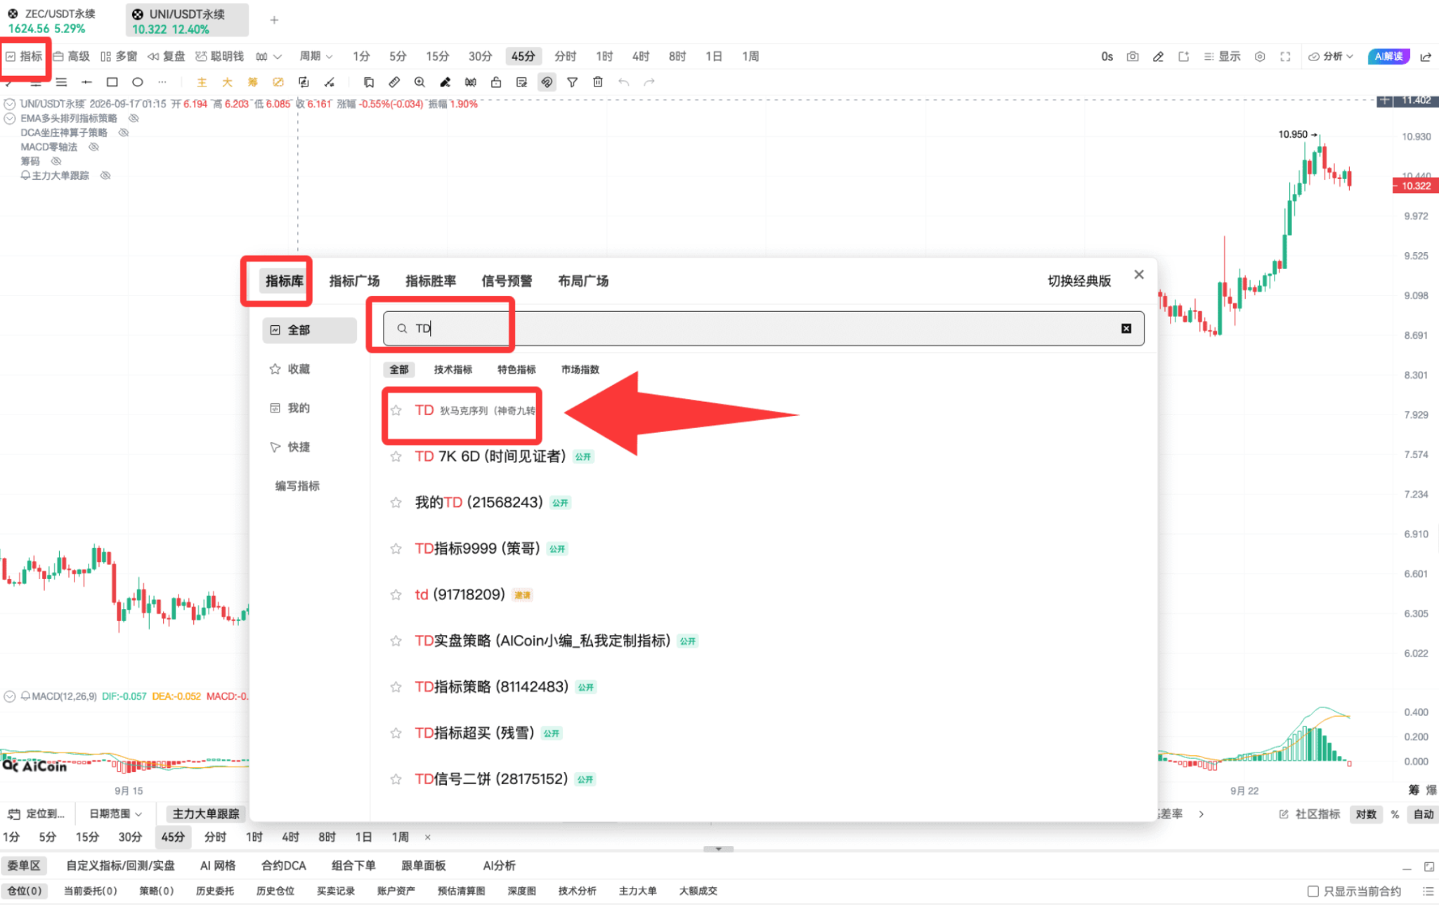The width and height of the screenshot is (1439, 907).
Task: Click into the TD search input field
Action: 763,328
